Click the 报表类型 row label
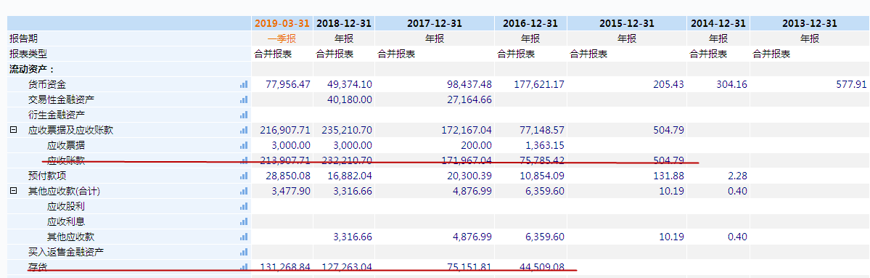870x278 pixels. (28, 54)
